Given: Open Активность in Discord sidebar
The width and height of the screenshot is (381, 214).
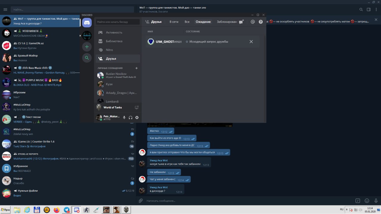Looking at the screenshot, I should [118, 32].
